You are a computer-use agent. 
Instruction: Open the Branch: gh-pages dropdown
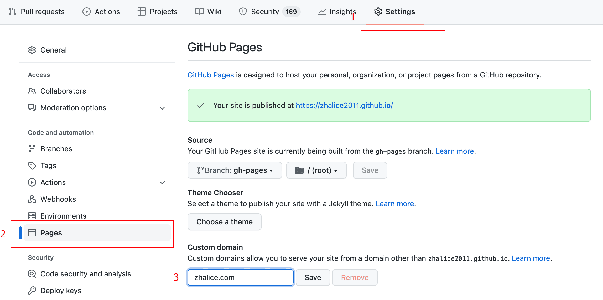[x=235, y=170]
